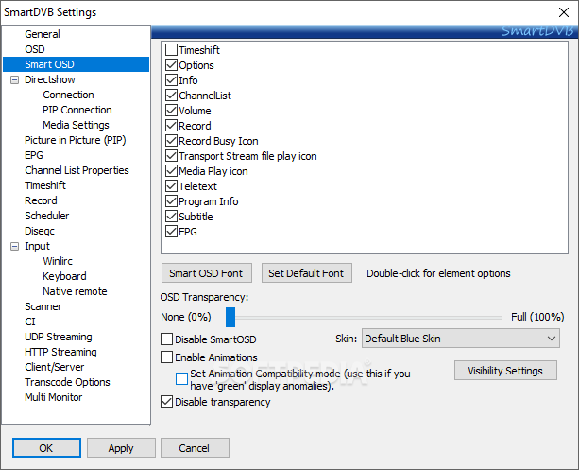
Task: Select Timeshift in the settings tree
Action: 45,185
